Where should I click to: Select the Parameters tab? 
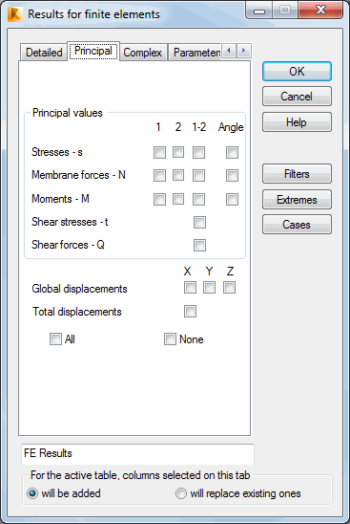pyautogui.click(x=195, y=53)
